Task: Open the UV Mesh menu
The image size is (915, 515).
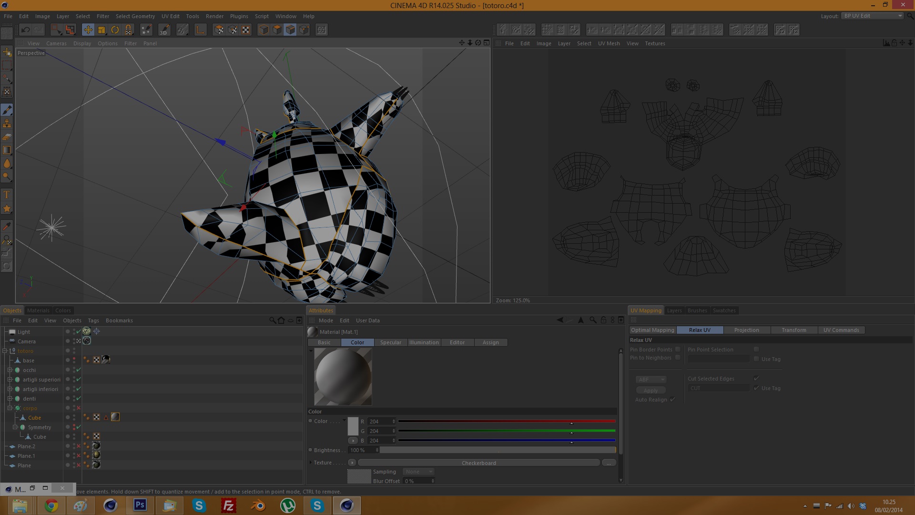Action: click(609, 43)
